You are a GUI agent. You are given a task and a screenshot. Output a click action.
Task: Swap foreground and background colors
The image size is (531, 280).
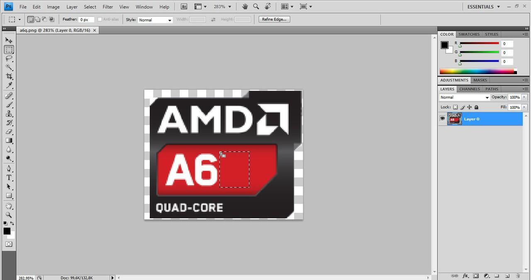pyautogui.click(x=12, y=224)
